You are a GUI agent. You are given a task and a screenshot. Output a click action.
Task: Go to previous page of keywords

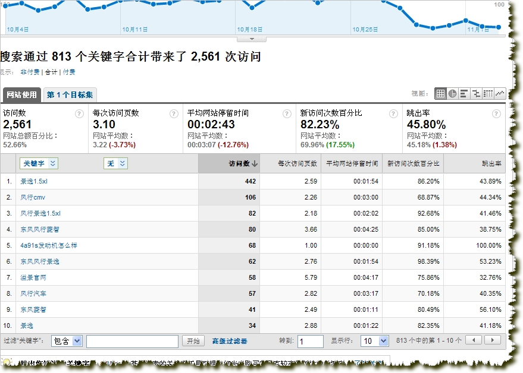point(474,340)
